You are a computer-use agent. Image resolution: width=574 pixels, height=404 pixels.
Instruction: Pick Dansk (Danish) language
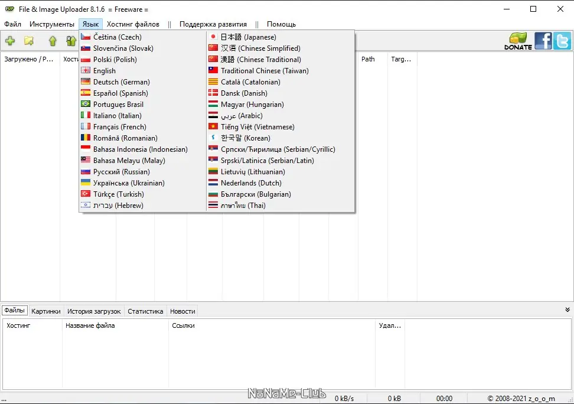pos(281,93)
